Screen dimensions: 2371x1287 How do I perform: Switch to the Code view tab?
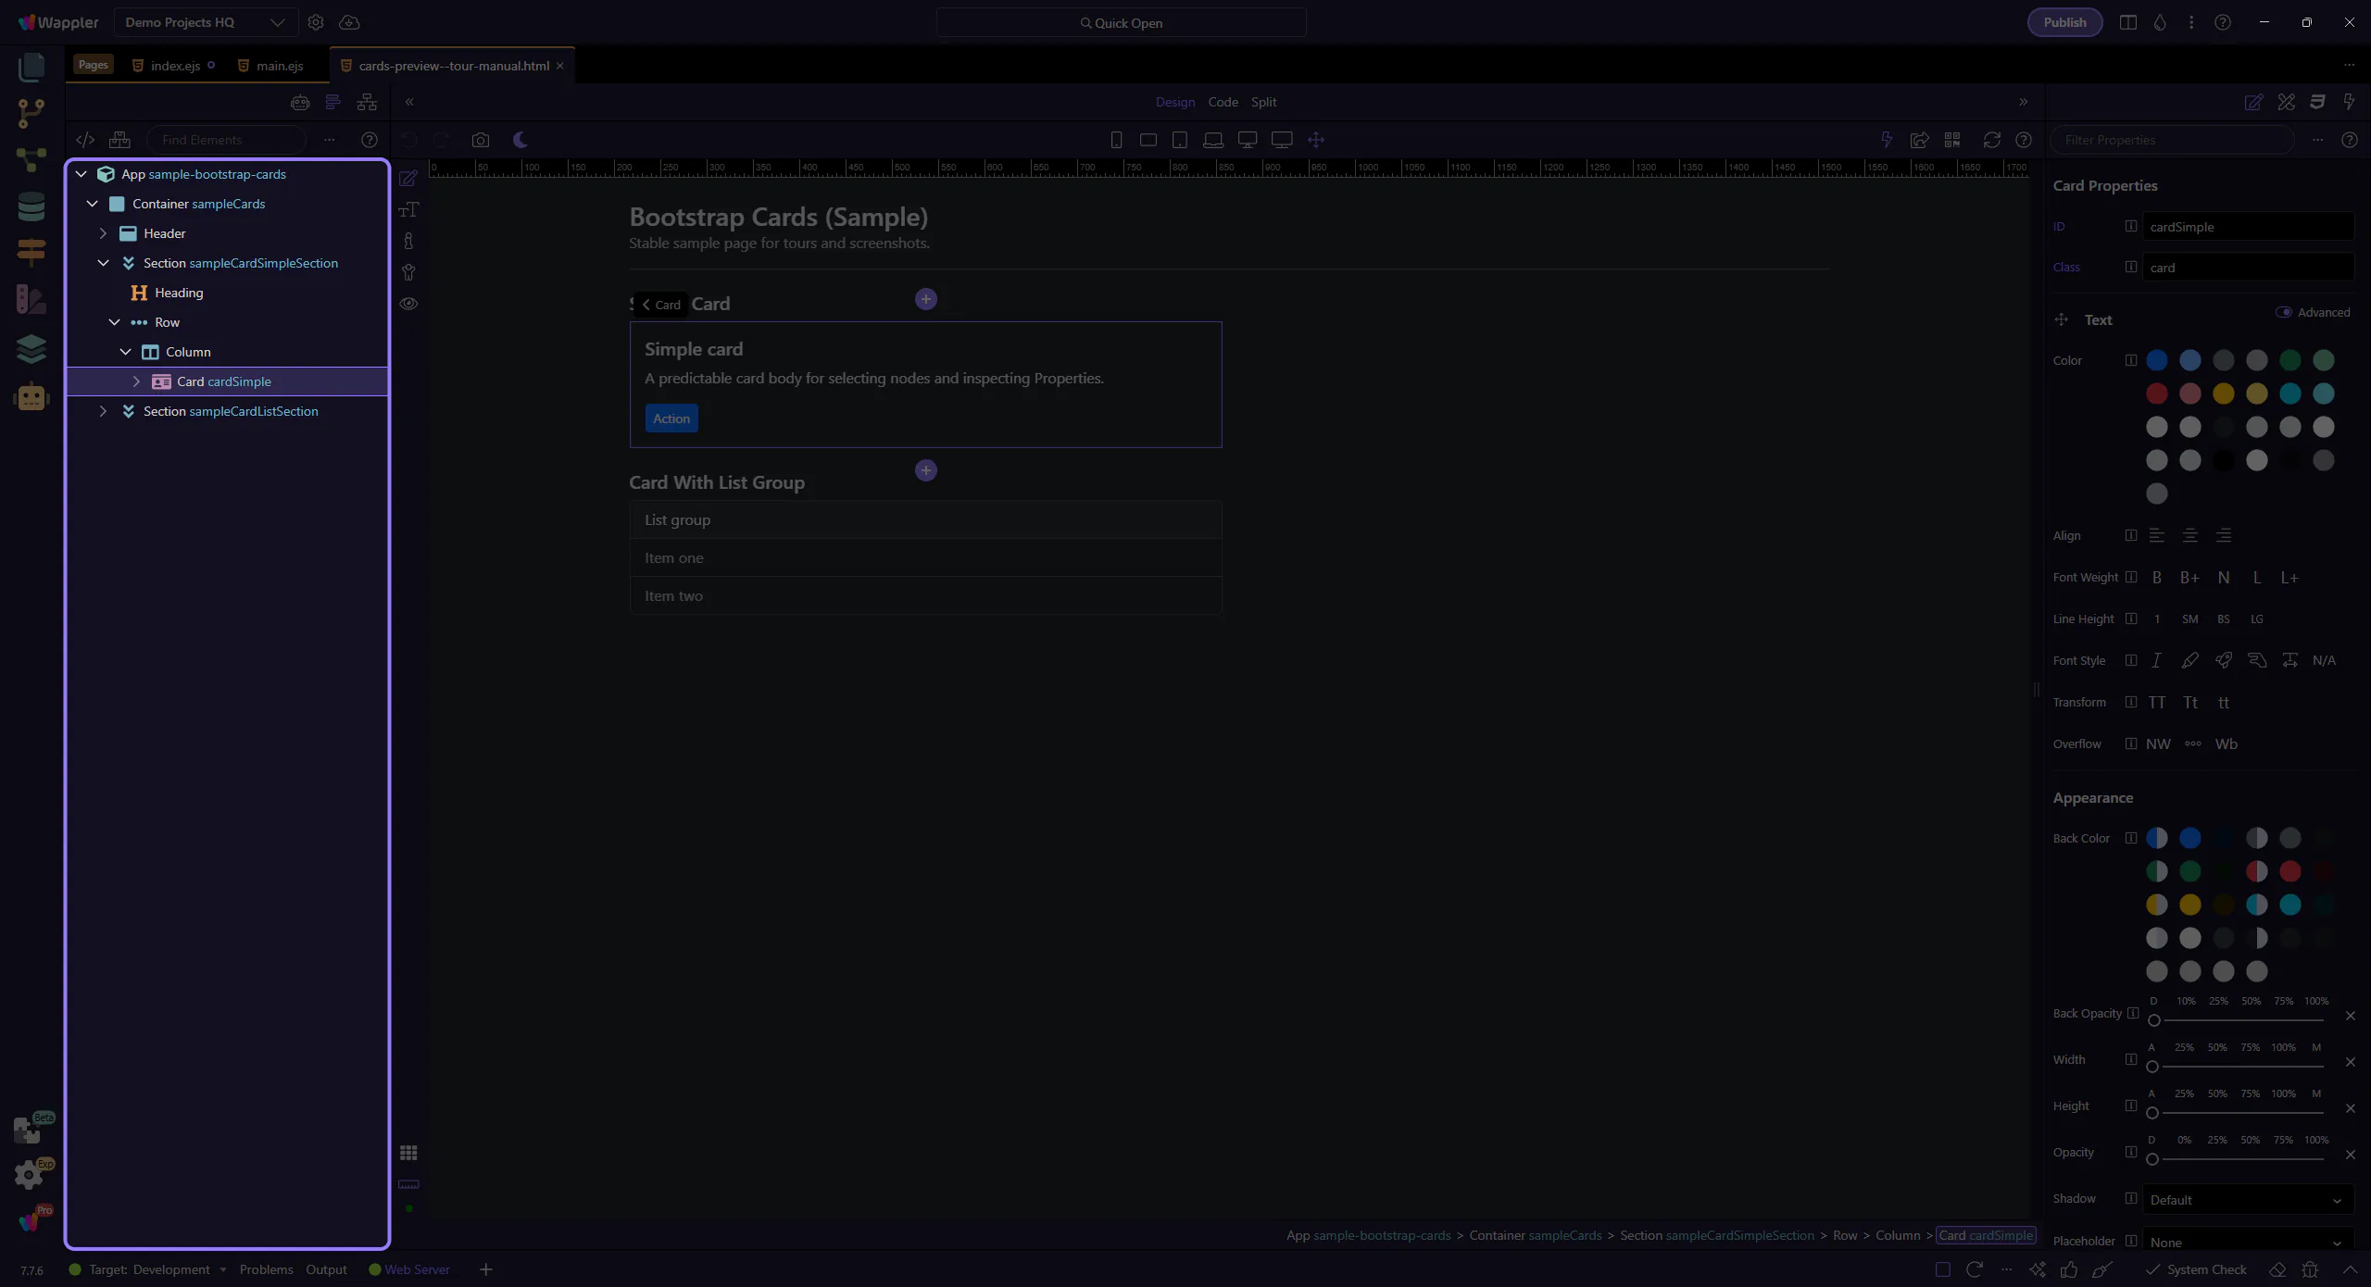click(1223, 102)
